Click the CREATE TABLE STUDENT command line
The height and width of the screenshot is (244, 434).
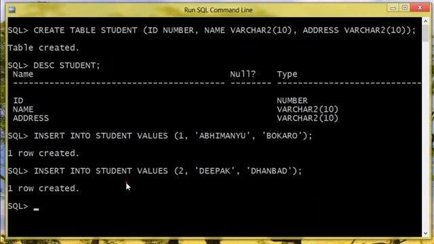[x=212, y=30]
